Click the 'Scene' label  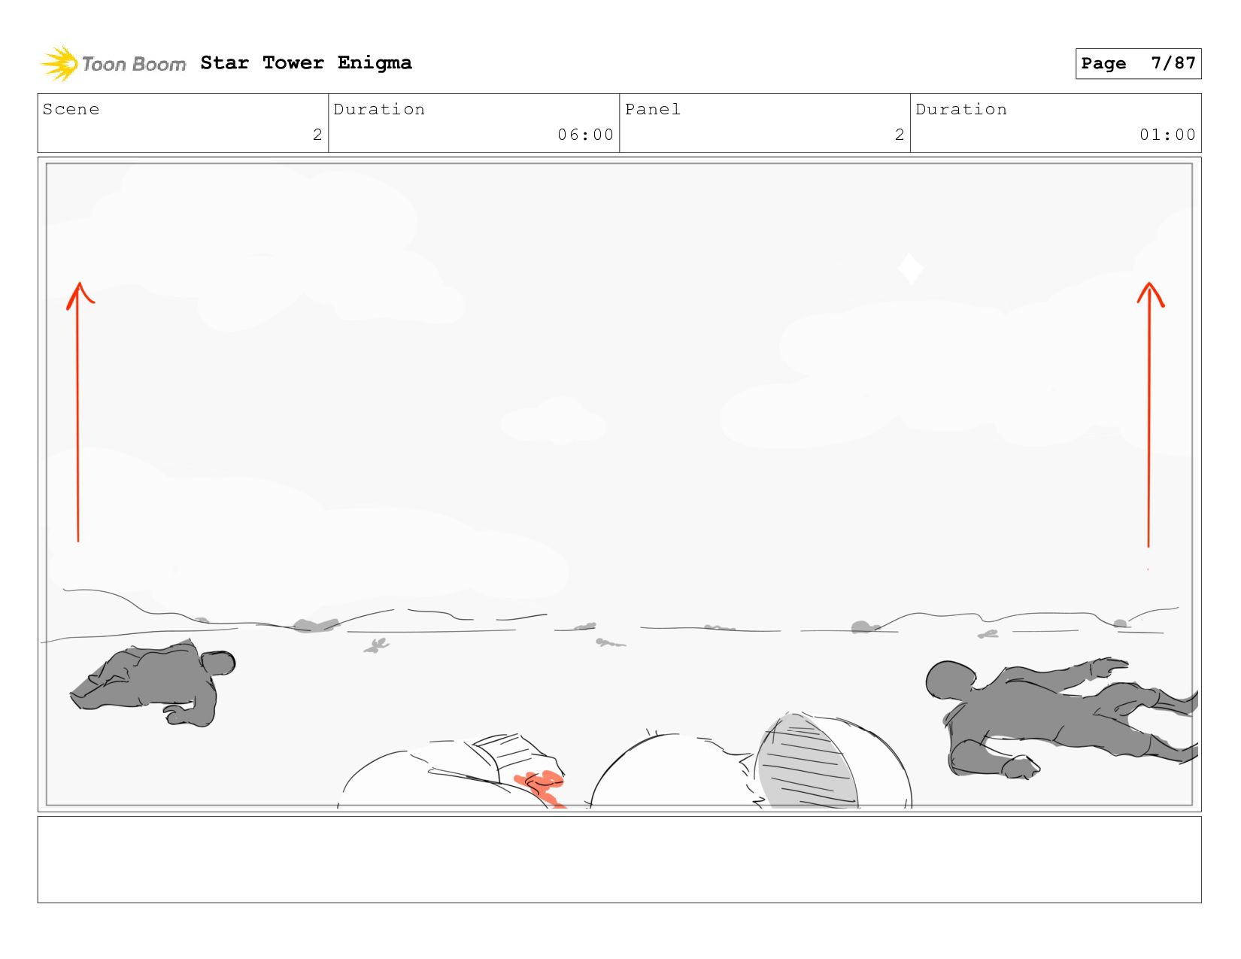pyautogui.click(x=71, y=109)
